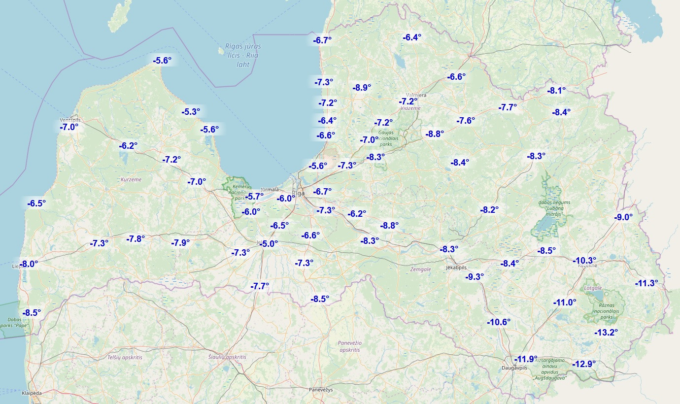Select the -7.6° temperature reading

pyautogui.click(x=466, y=121)
